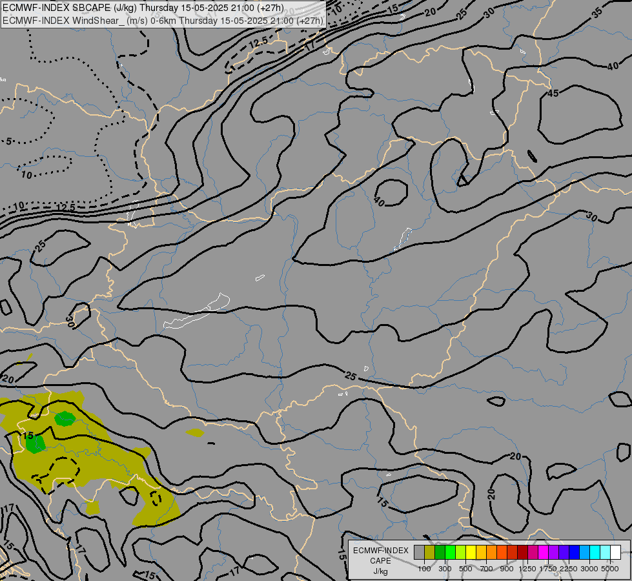Click the '900' value under the legend
This screenshot has height=581, width=632.
(x=507, y=569)
